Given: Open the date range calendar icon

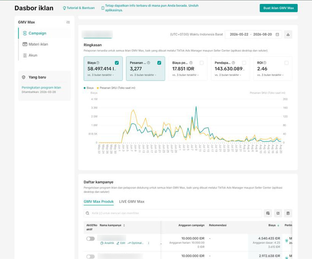Looking at the screenshot, I should tap(277, 34).
